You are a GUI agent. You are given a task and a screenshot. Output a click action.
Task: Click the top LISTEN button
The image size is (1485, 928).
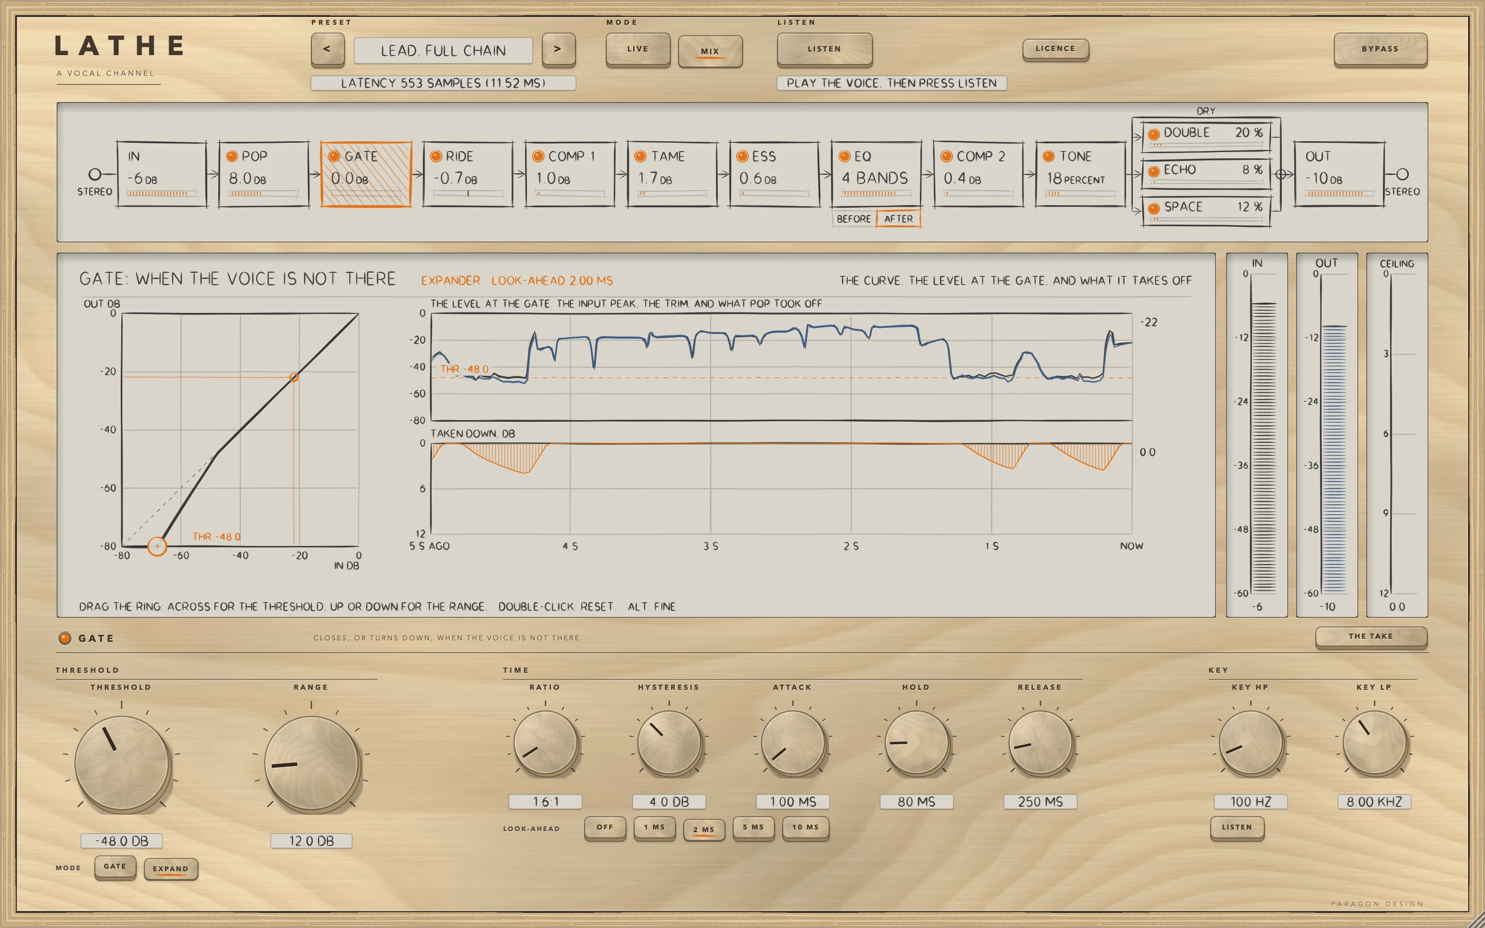coord(824,49)
